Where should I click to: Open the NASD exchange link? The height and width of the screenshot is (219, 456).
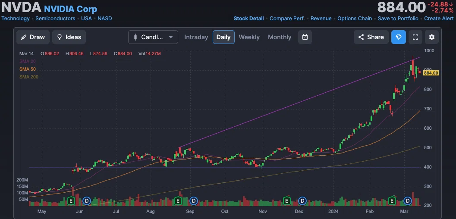105,18
